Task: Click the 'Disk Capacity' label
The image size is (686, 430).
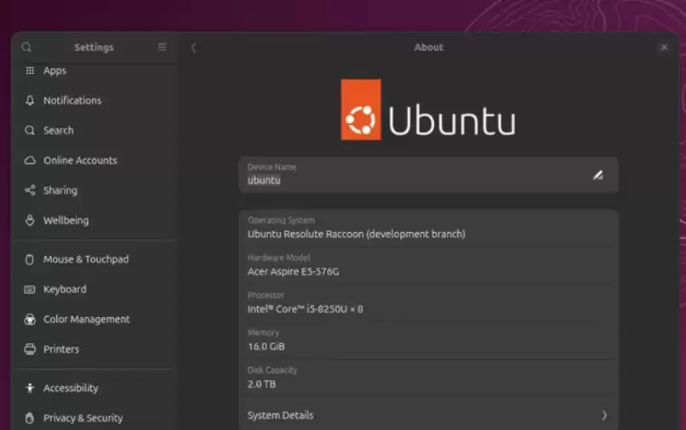Action: pyautogui.click(x=272, y=371)
